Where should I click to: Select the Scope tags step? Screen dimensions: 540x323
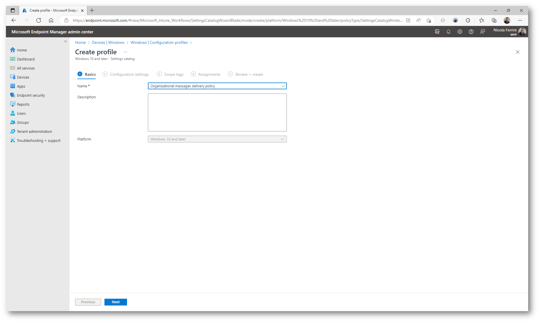(170, 74)
